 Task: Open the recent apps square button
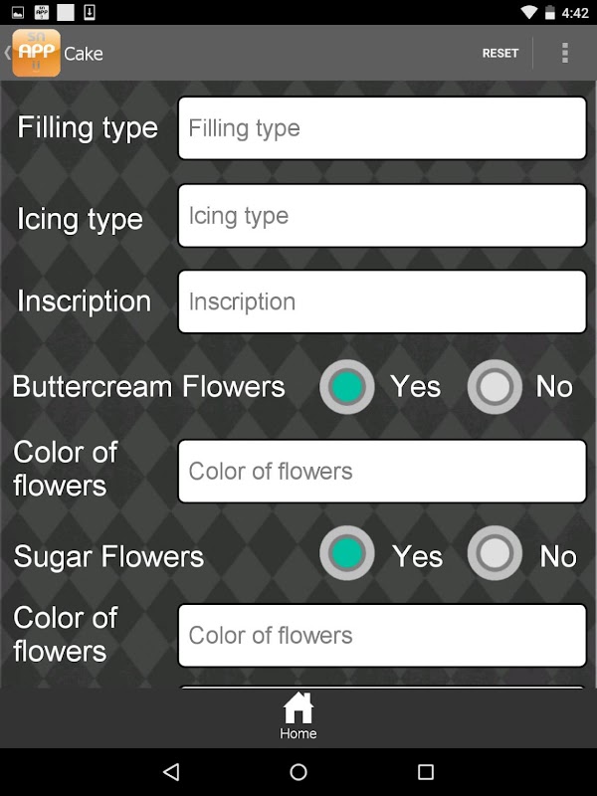426,772
